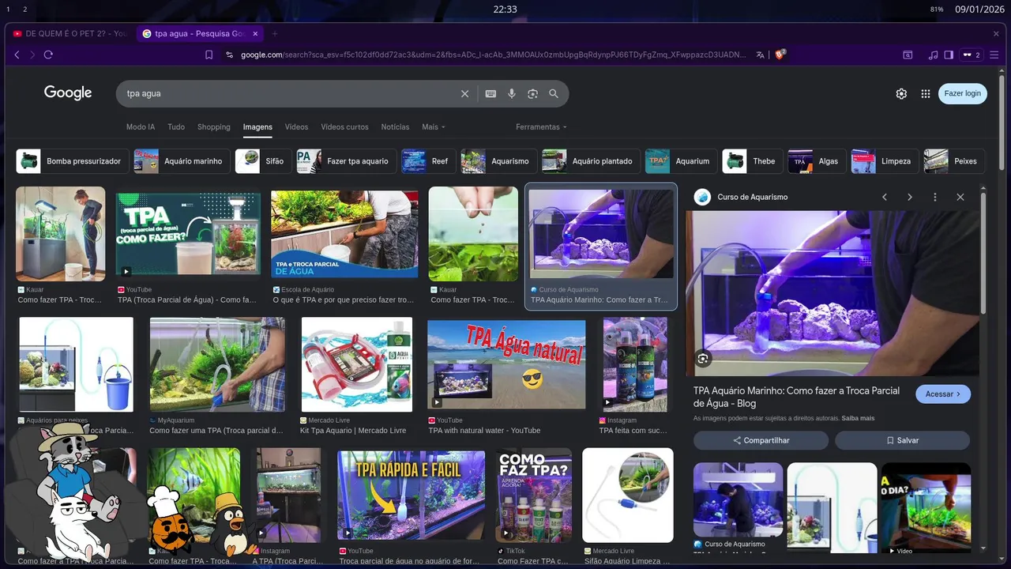Click in the tpa agua search field

[288, 93]
